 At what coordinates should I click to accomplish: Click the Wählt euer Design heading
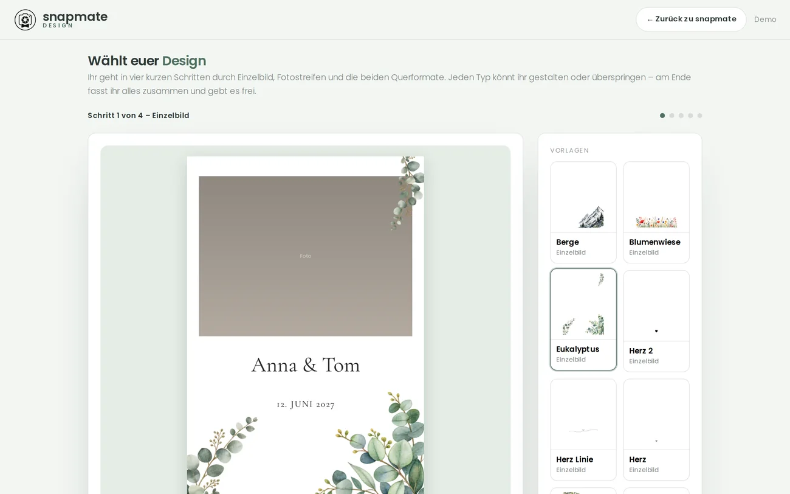click(x=147, y=61)
